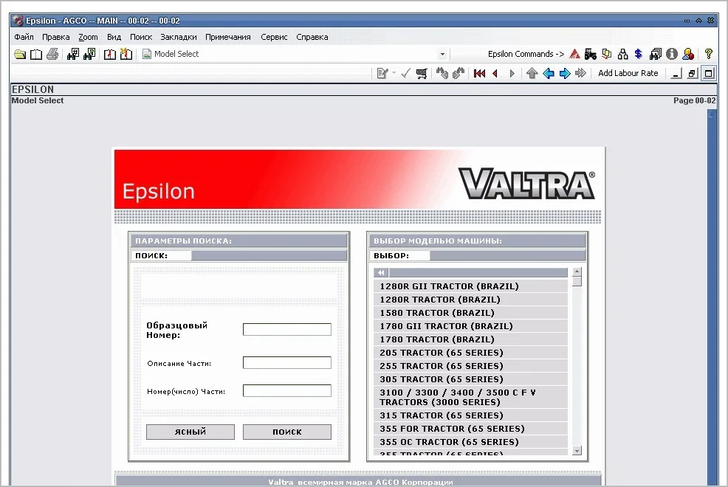Click model list scrollbar up arrow
The height and width of the screenshot is (487, 728).
pyautogui.click(x=577, y=272)
